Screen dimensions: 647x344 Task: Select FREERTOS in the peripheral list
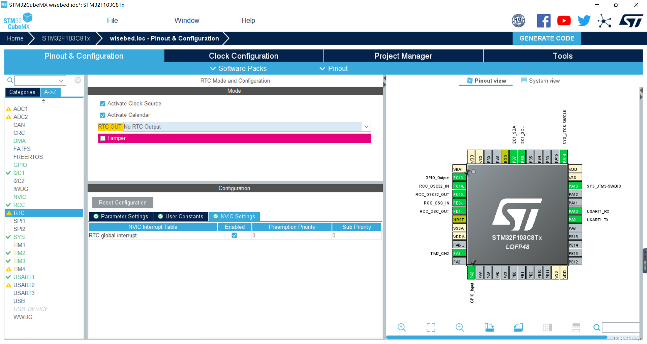click(x=28, y=157)
